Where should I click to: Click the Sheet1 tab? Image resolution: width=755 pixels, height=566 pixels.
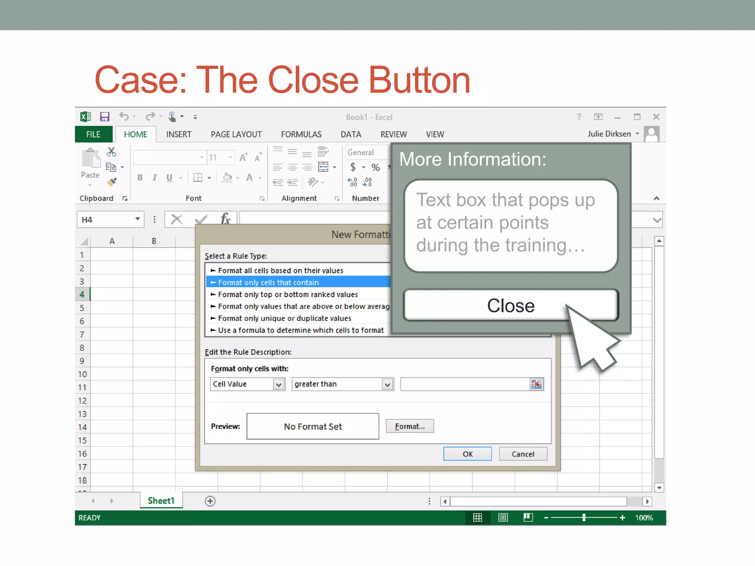pos(161,501)
